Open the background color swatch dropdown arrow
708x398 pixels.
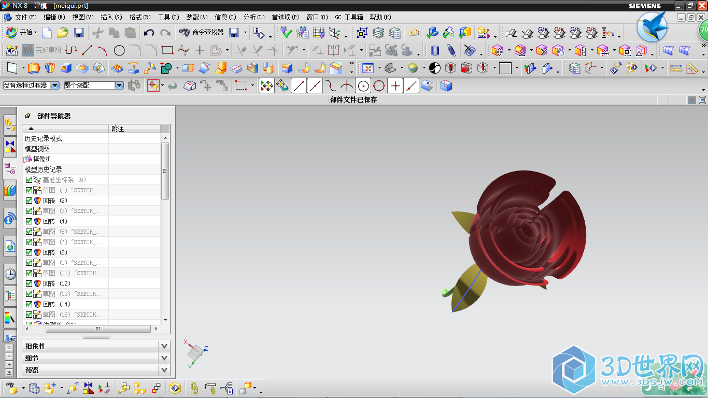(x=517, y=68)
